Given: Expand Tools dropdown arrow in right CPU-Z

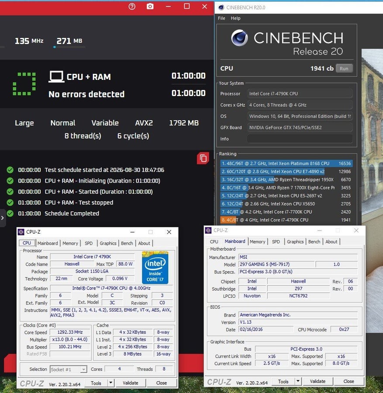Looking at the screenshot, I should click(298, 382).
